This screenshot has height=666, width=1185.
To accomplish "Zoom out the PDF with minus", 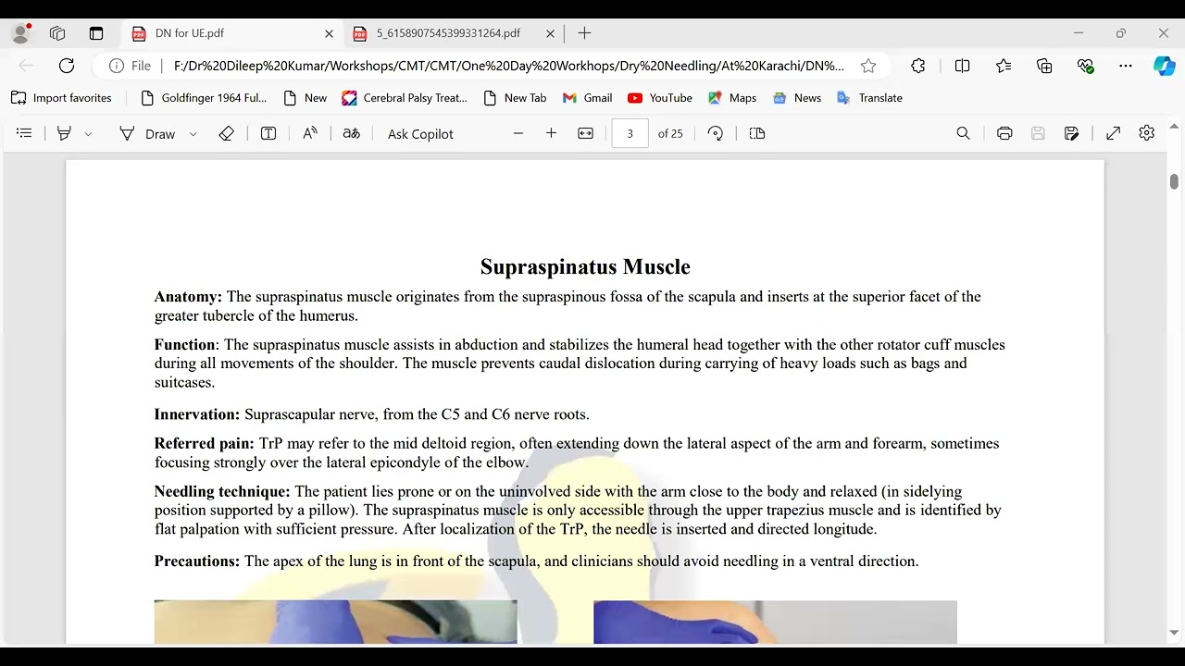I will pos(518,133).
